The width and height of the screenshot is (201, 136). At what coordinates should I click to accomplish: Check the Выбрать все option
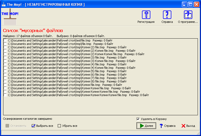click(x=33, y=126)
